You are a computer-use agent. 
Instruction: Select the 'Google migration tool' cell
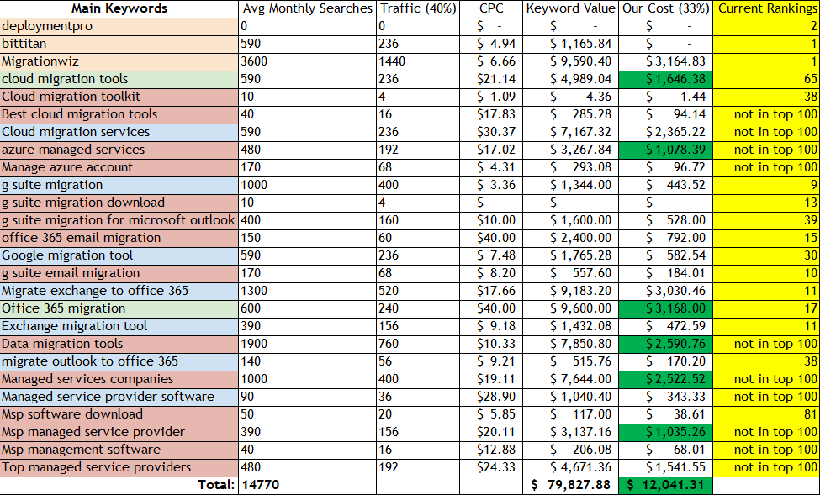tap(119, 255)
